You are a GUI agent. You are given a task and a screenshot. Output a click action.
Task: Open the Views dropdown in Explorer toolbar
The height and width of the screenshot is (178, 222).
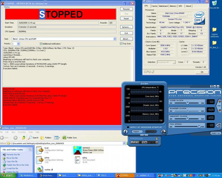(x=57, y=138)
